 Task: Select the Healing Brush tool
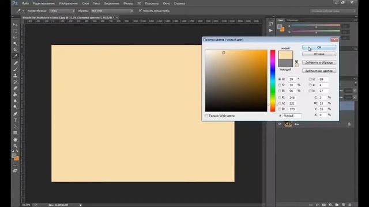point(16,63)
